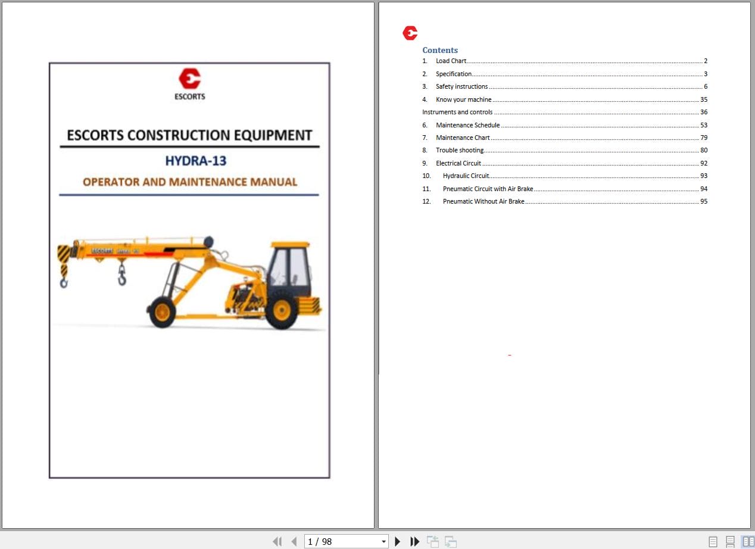Viewport: 755px width, 549px height.
Task: Open the Maintenance Chart contents entry
Action: (x=564, y=138)
